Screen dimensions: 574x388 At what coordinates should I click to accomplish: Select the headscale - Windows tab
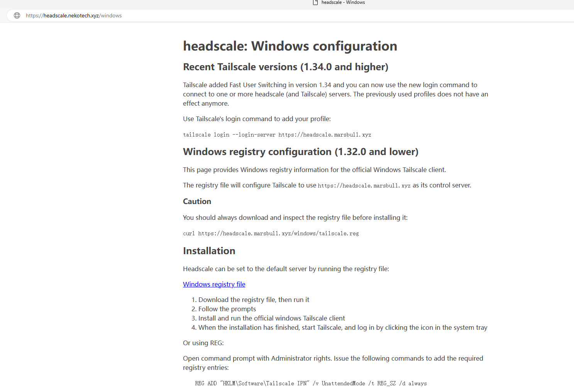(x=343, y=2)
